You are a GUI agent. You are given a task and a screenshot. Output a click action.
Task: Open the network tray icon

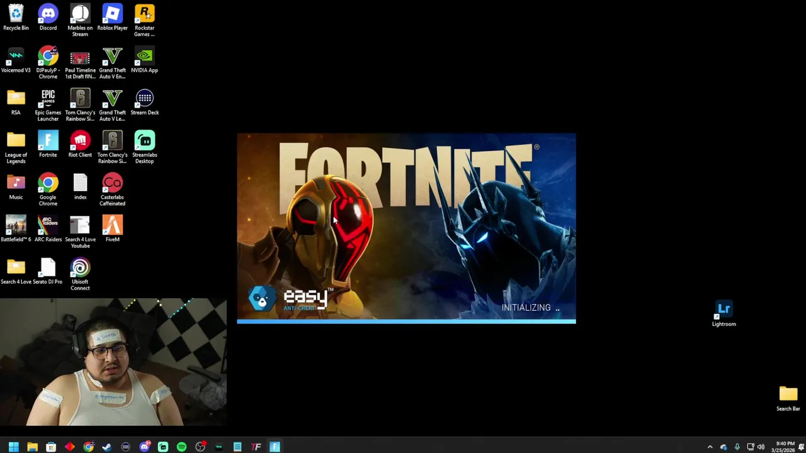pyautogui.click(x=750, y=447)
